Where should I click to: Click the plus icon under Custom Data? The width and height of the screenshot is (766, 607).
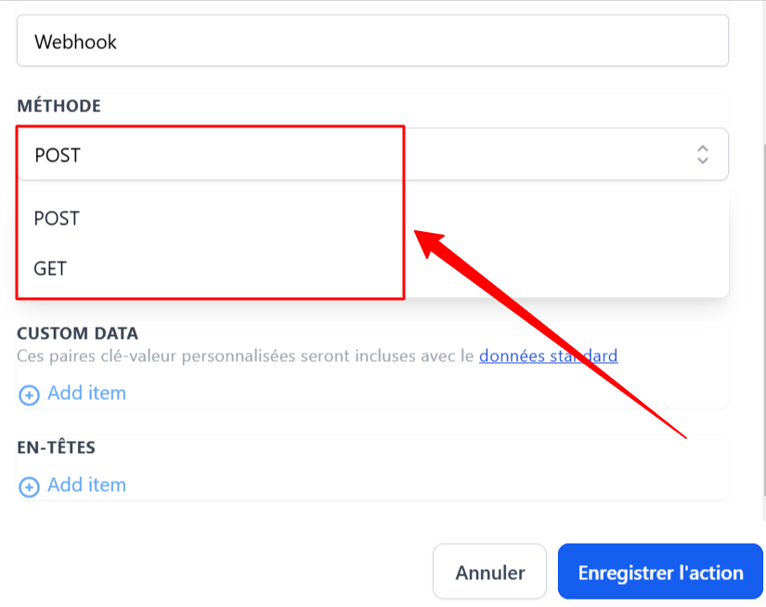click(29, 394)
